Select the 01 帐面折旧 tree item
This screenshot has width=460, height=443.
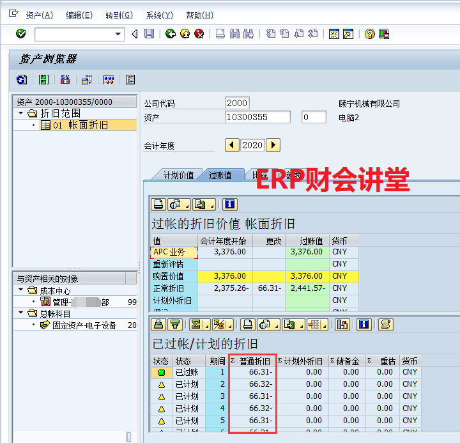click(x=80, y=125)
